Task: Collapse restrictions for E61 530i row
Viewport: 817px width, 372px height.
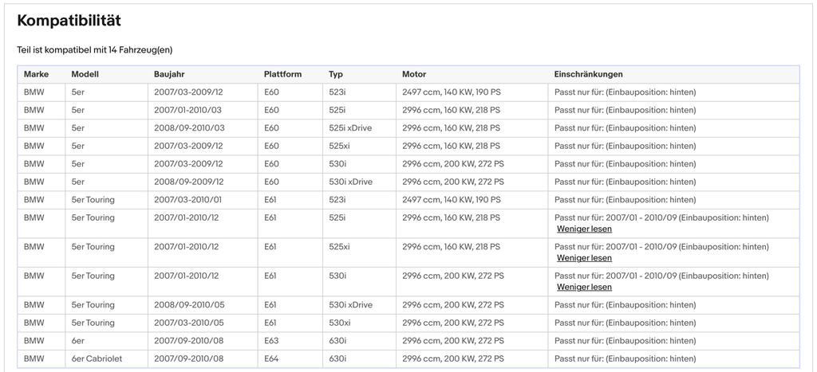Action: pyautogui.click(x=584, y=288)
